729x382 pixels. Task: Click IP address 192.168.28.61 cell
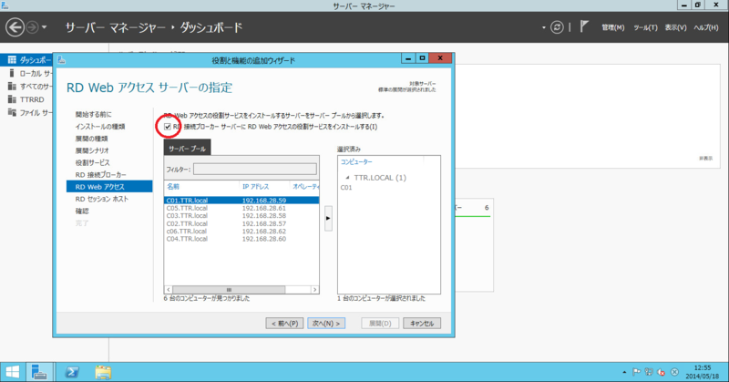(x=263, y=208)
